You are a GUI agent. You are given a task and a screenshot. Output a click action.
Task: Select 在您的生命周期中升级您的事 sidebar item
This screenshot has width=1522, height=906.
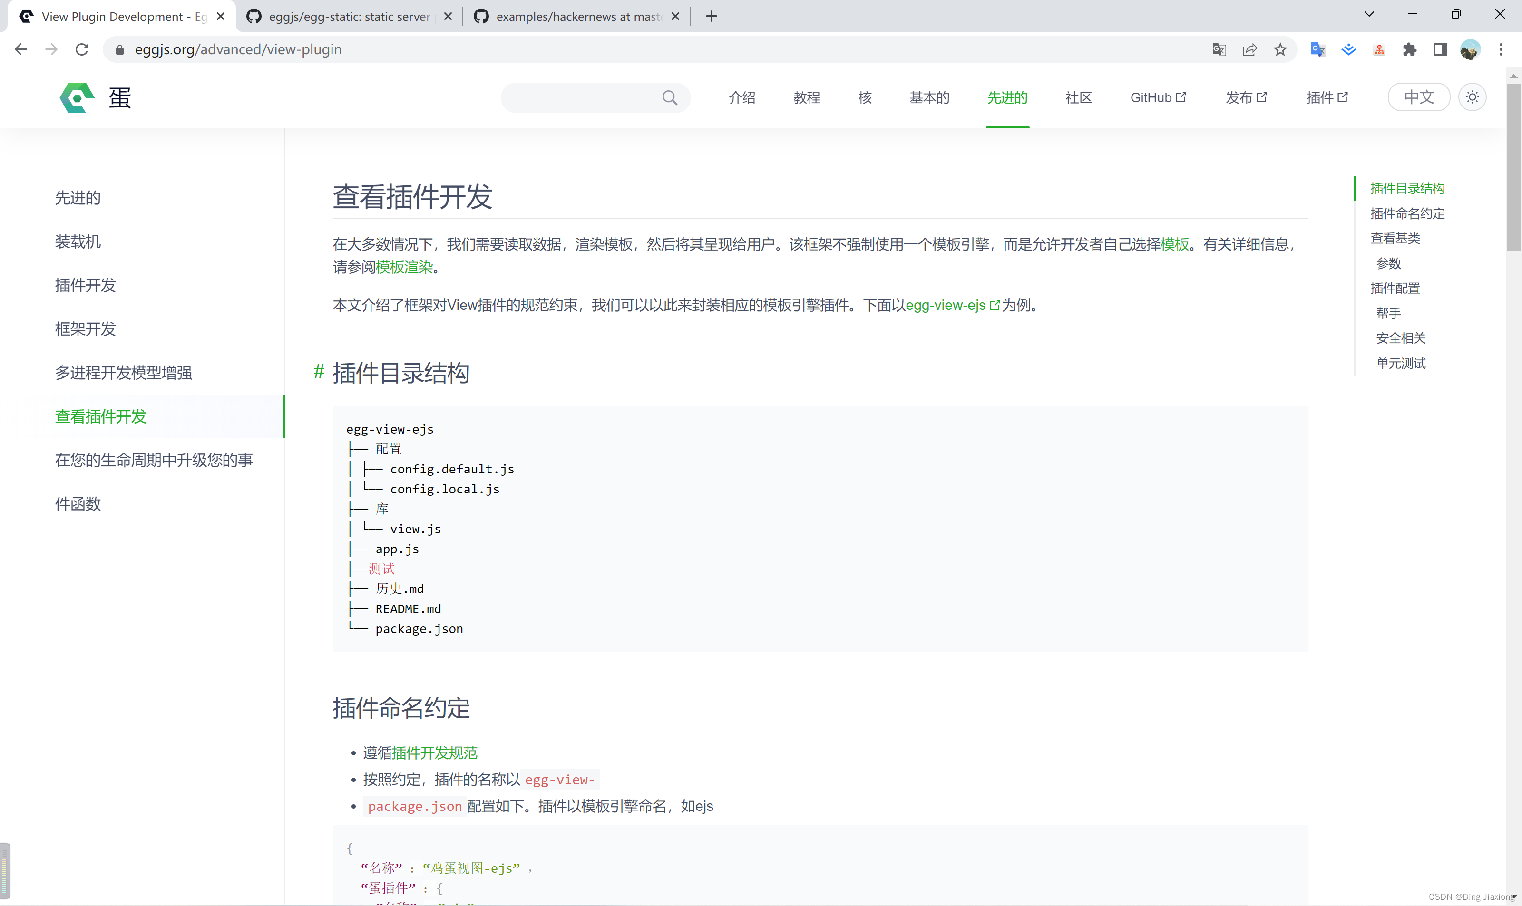154,460
